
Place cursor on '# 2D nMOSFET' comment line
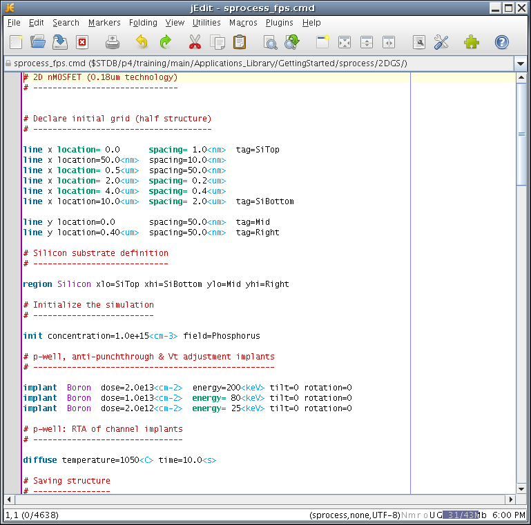[100, 77]
